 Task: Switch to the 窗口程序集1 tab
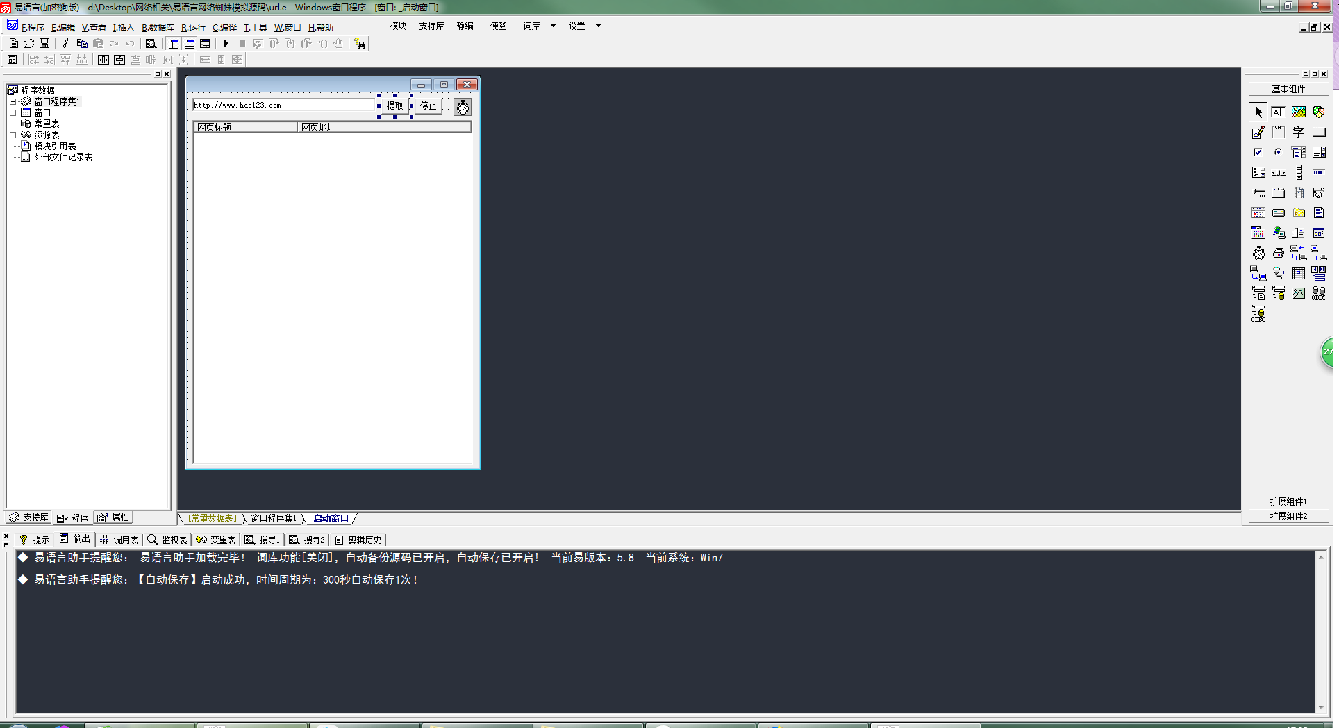click(x=273, y=518)
